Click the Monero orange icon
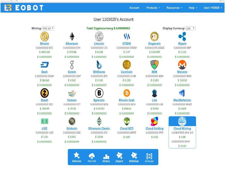Image resolution: width=225 pixels, height=170 pixels. point(182,65)
